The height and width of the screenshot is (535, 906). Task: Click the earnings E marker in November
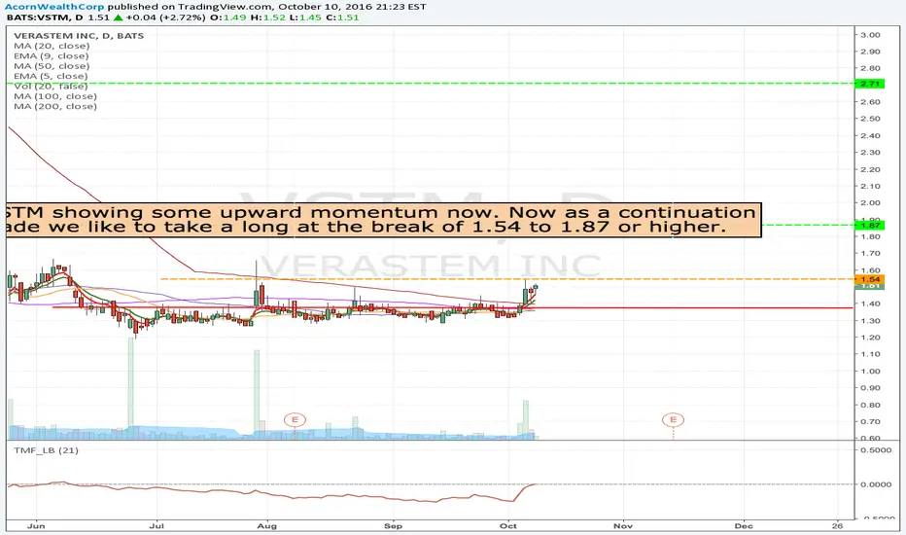click(x=673, y=419)
